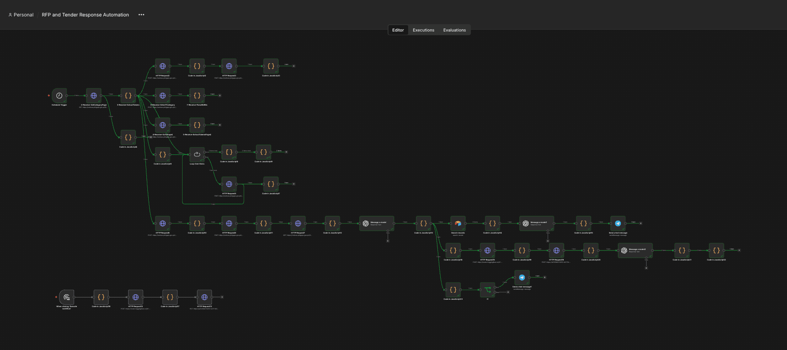The width and height of the screenshot is (787, 350).
Task: Open the workflow three-dot options menu
Action: [141, 15]
